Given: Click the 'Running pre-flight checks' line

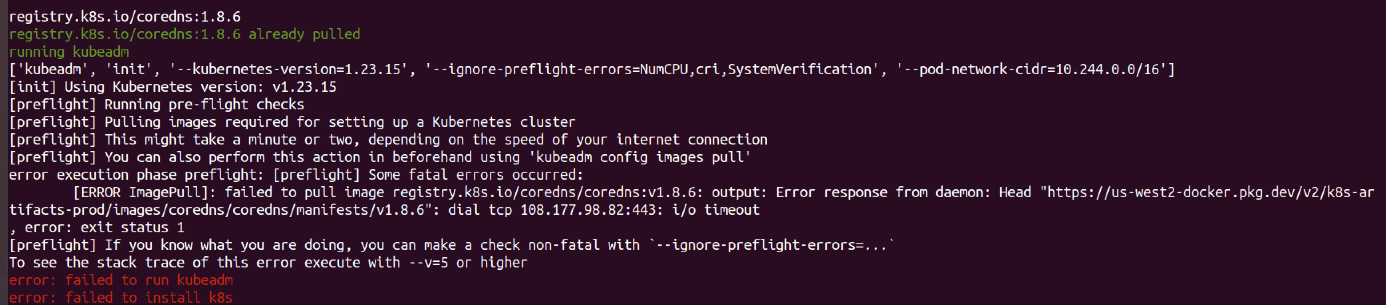Looking at the screenshot, I should 205,104.
